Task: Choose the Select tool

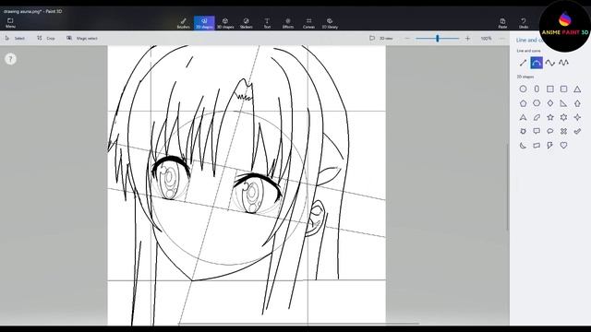Action: [15, 39]
